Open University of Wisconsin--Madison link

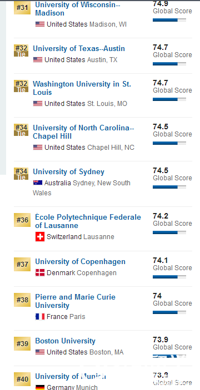[x=77, y=9]
